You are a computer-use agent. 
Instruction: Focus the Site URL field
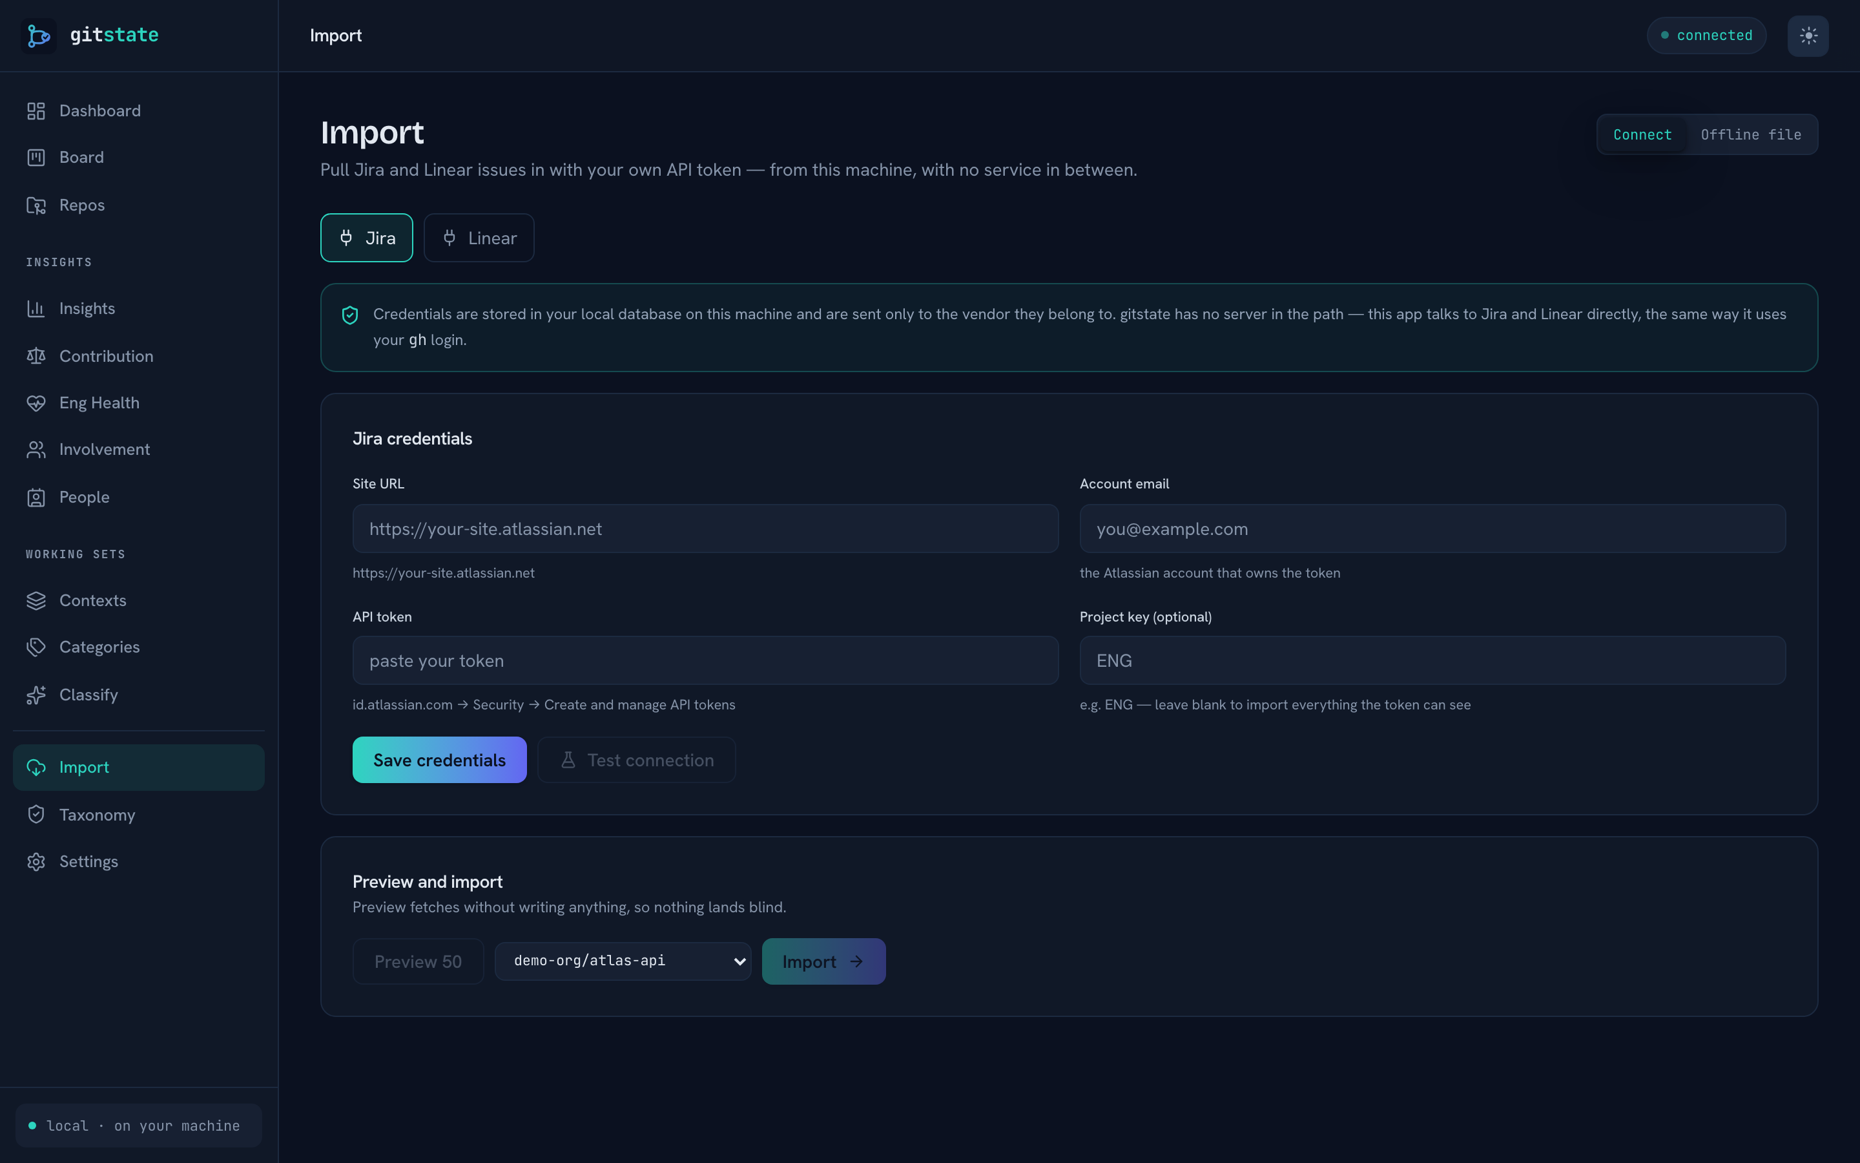point(705,529)
